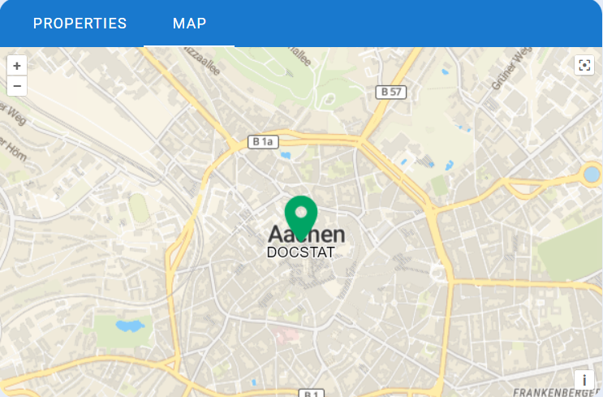Zoom out using the minus button

coord(17,86)
